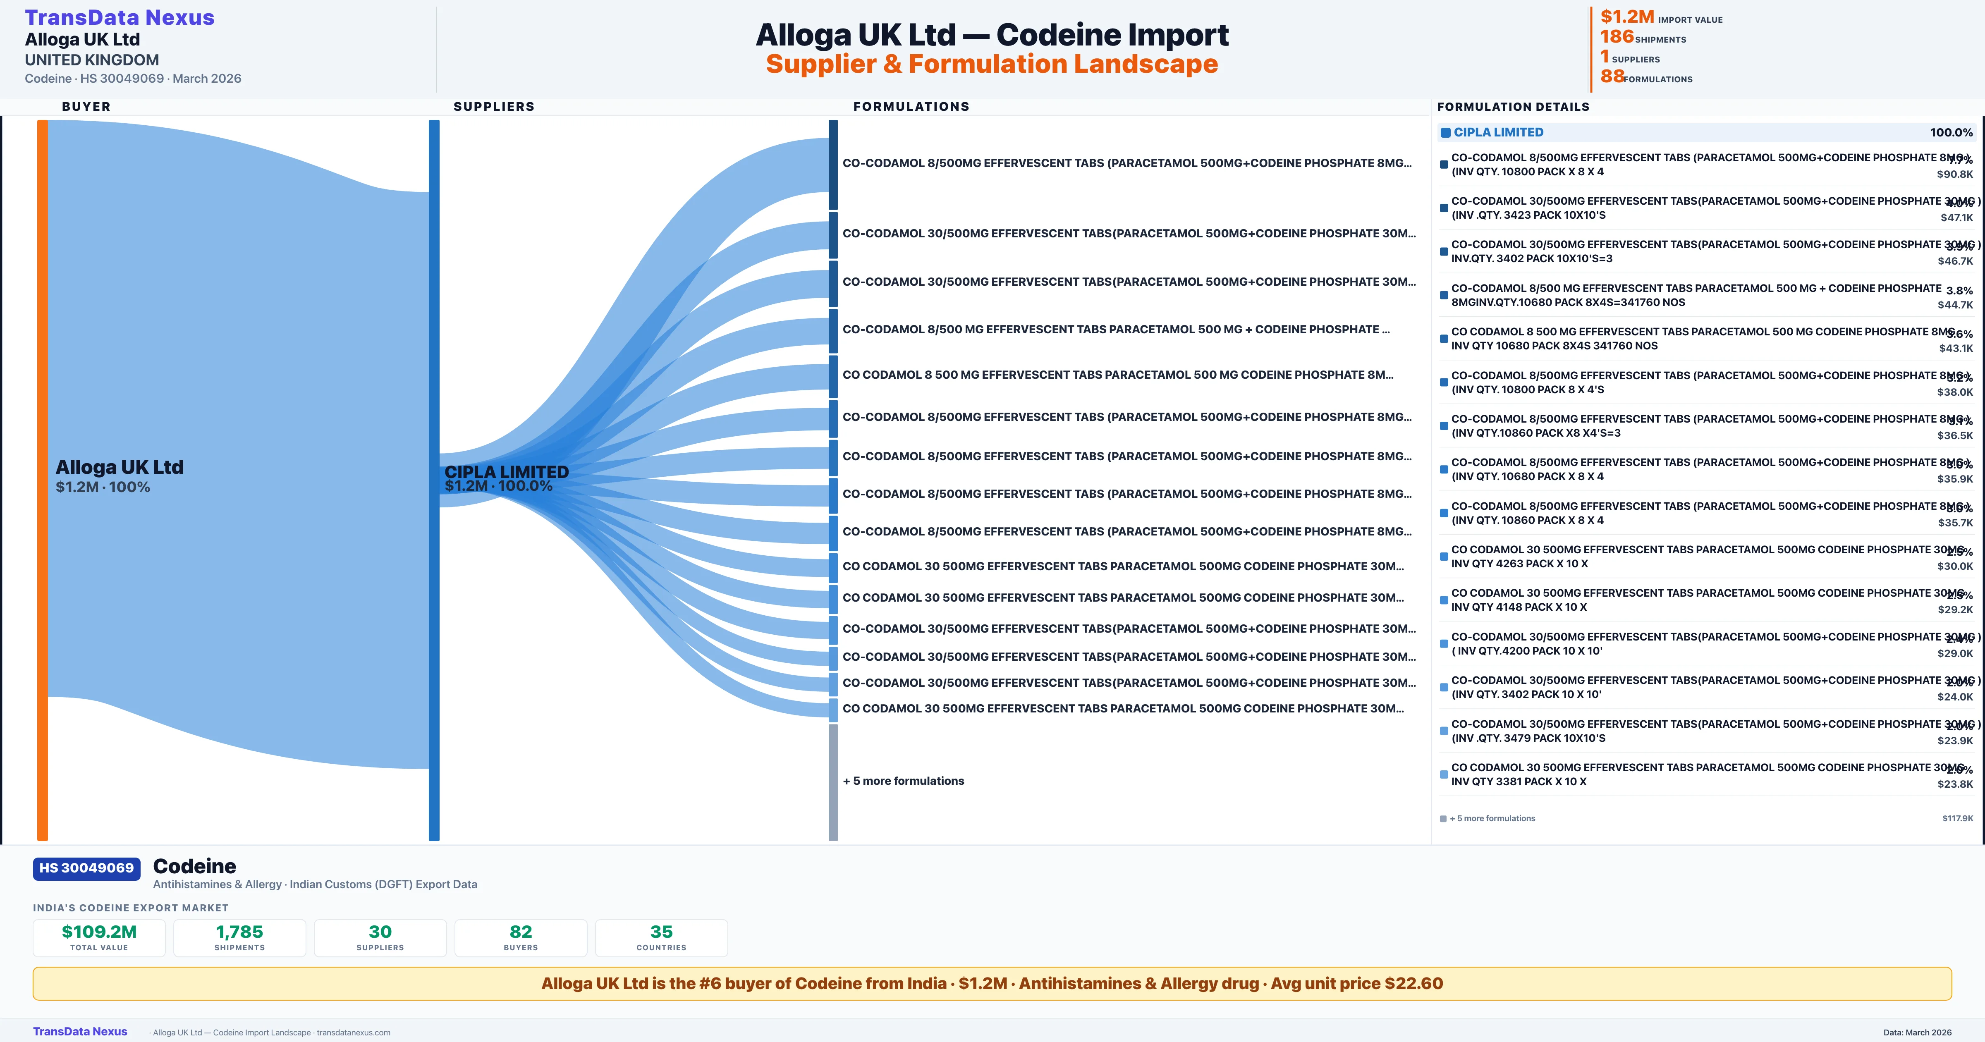The height and width of the screenshot is (1042, 1985).
Task: Click the marker icon for the $30.0K formulation
Action: 1443,557
